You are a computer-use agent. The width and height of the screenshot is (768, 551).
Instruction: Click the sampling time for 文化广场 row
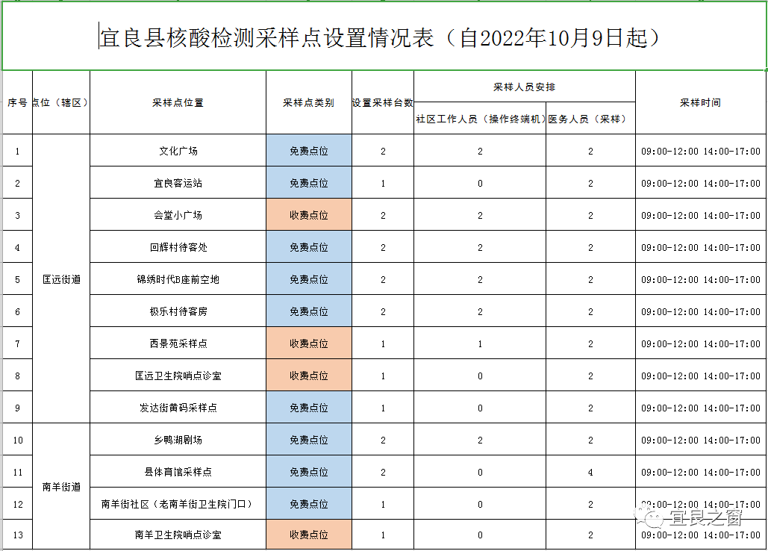coord(700,150)
